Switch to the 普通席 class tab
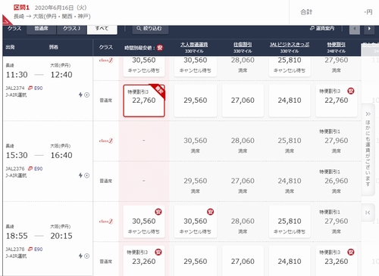The width and height of the screenshot is (379, 276). coord(41,29)
